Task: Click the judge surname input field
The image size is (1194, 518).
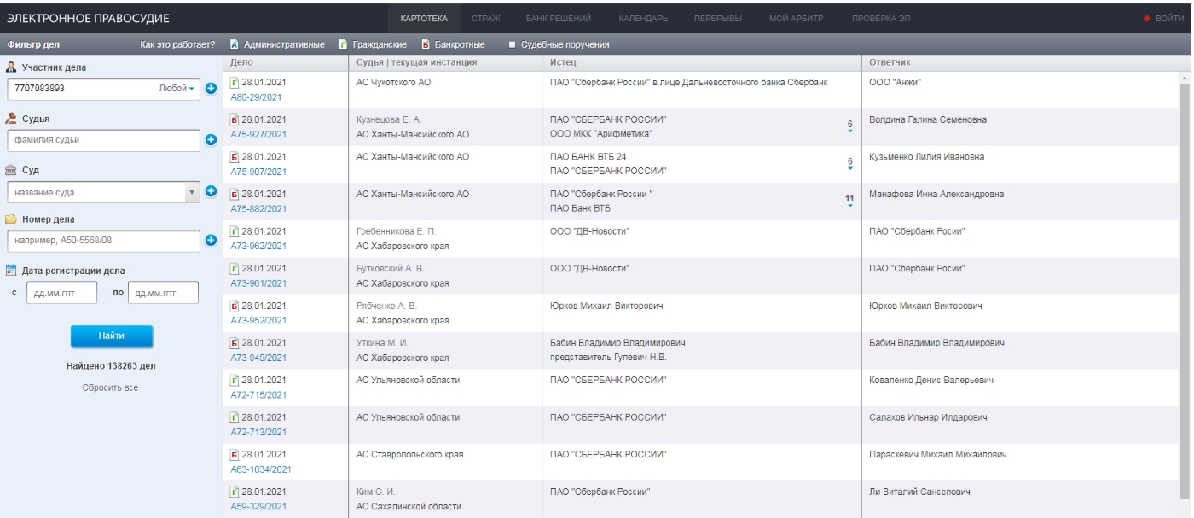Action: 103,139
